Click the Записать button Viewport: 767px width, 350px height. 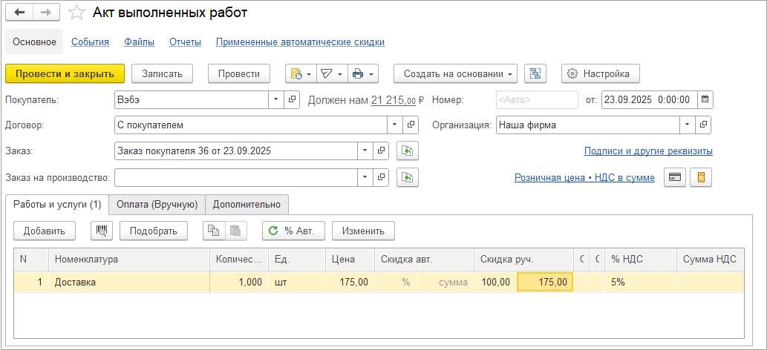click(163, 74)
